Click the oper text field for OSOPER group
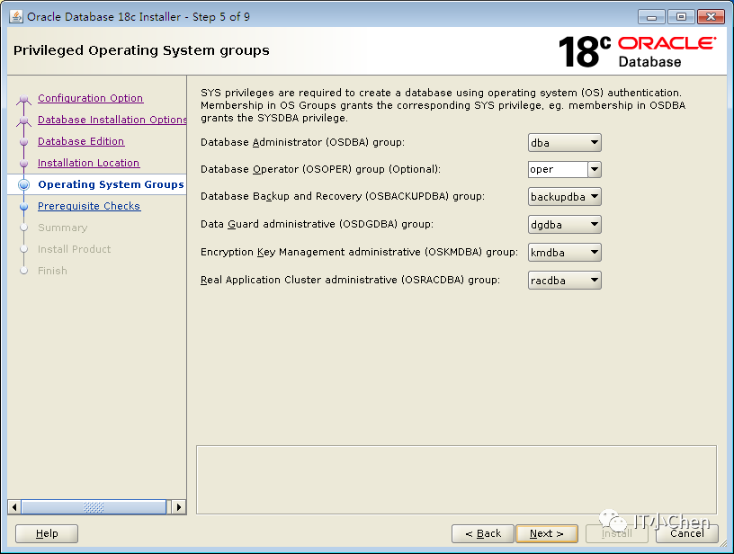Viewport: 734px width, 554px height. pos(558,169)
